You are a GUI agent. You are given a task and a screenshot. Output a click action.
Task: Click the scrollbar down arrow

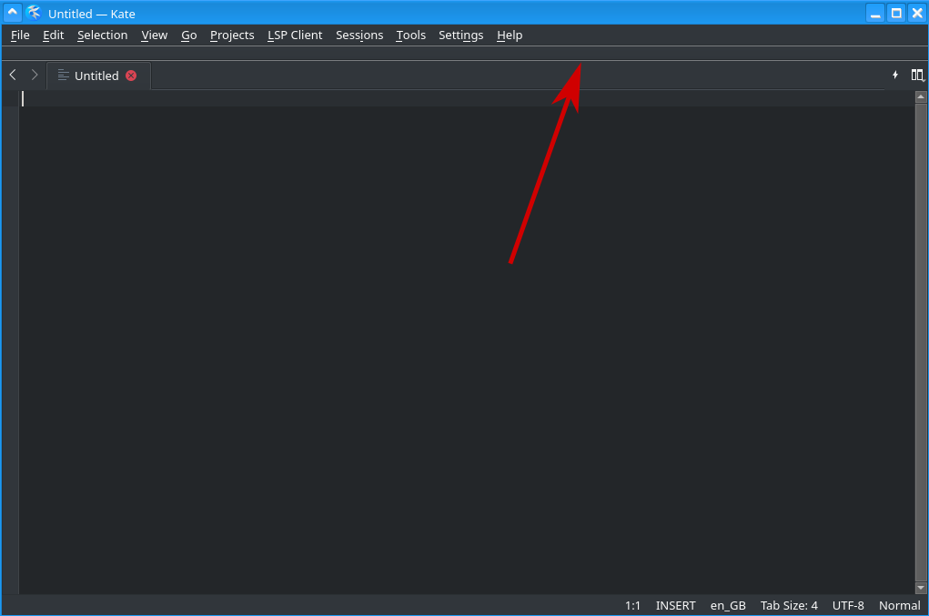[922, 588]
